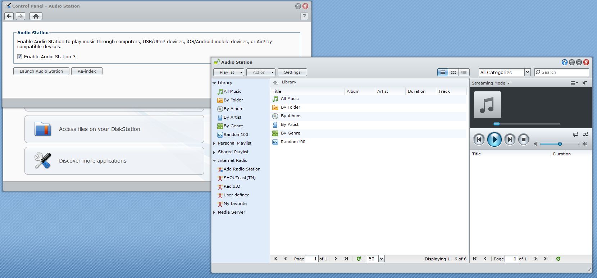The width and height of the screenshot is (597, 278).
Task: Adjust the volume slider handle
Action: click(560, 144)
